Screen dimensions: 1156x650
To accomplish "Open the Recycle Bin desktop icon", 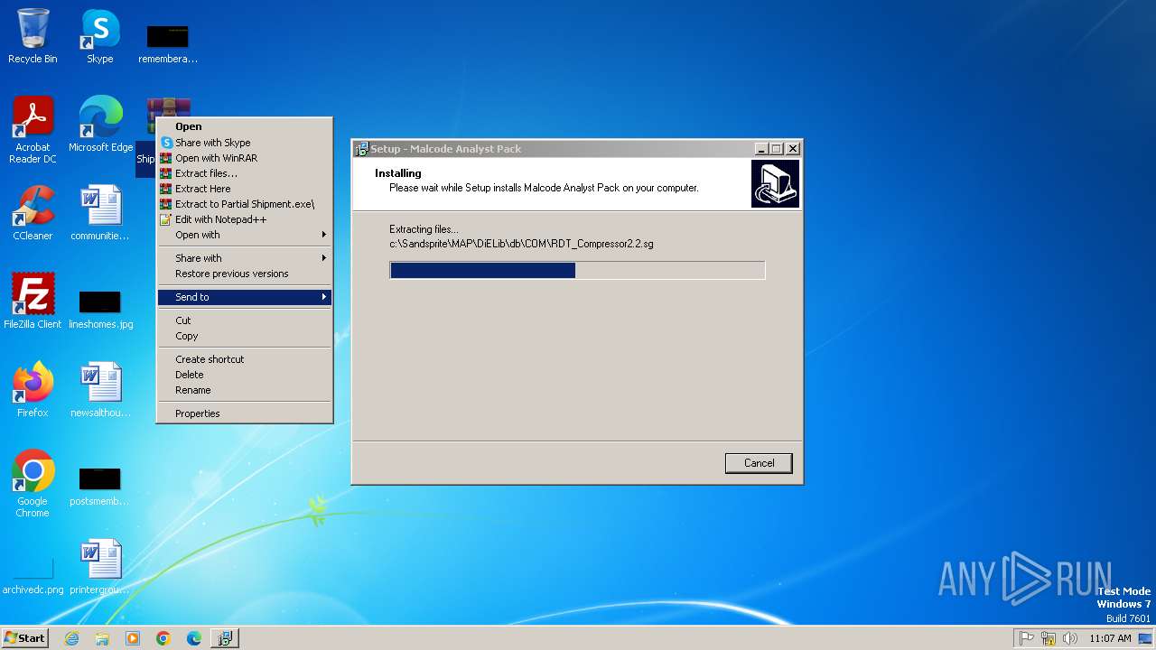I will click(33, 36).
